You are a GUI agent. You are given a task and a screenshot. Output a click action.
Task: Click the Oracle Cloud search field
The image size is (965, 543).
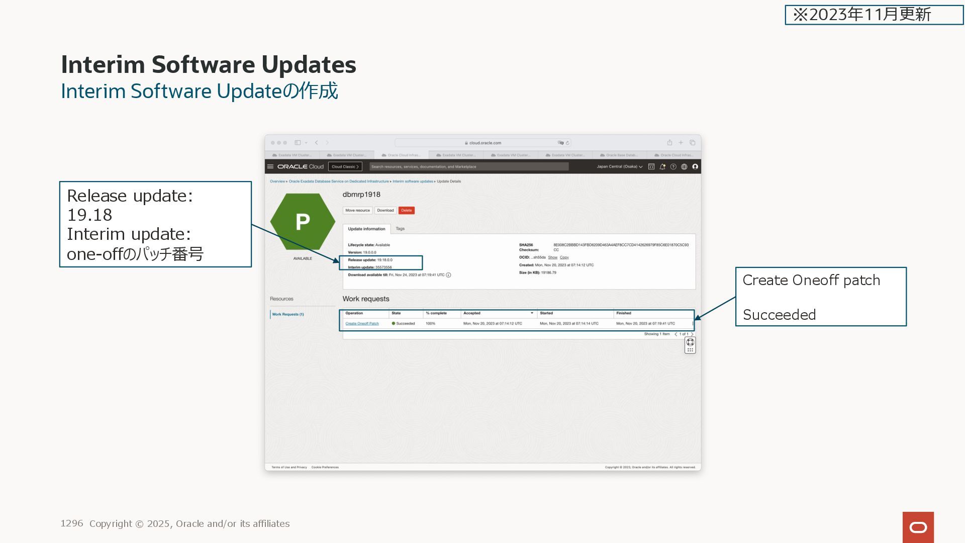[468, 166]
